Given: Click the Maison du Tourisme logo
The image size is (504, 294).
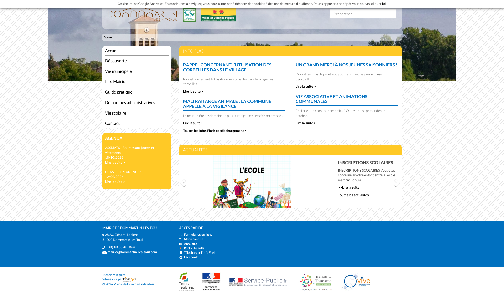Looking at the screenshot, I should (316, 282).
